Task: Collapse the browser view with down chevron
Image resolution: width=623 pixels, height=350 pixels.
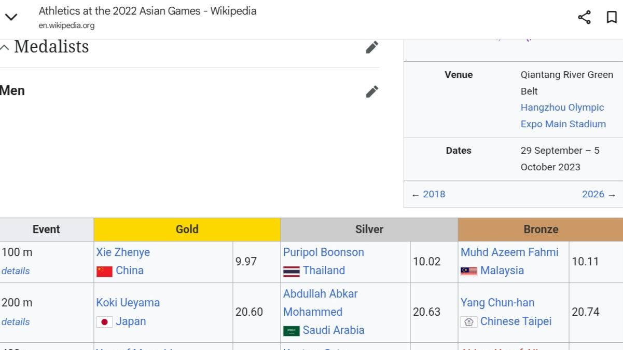Action: point(11,17)
